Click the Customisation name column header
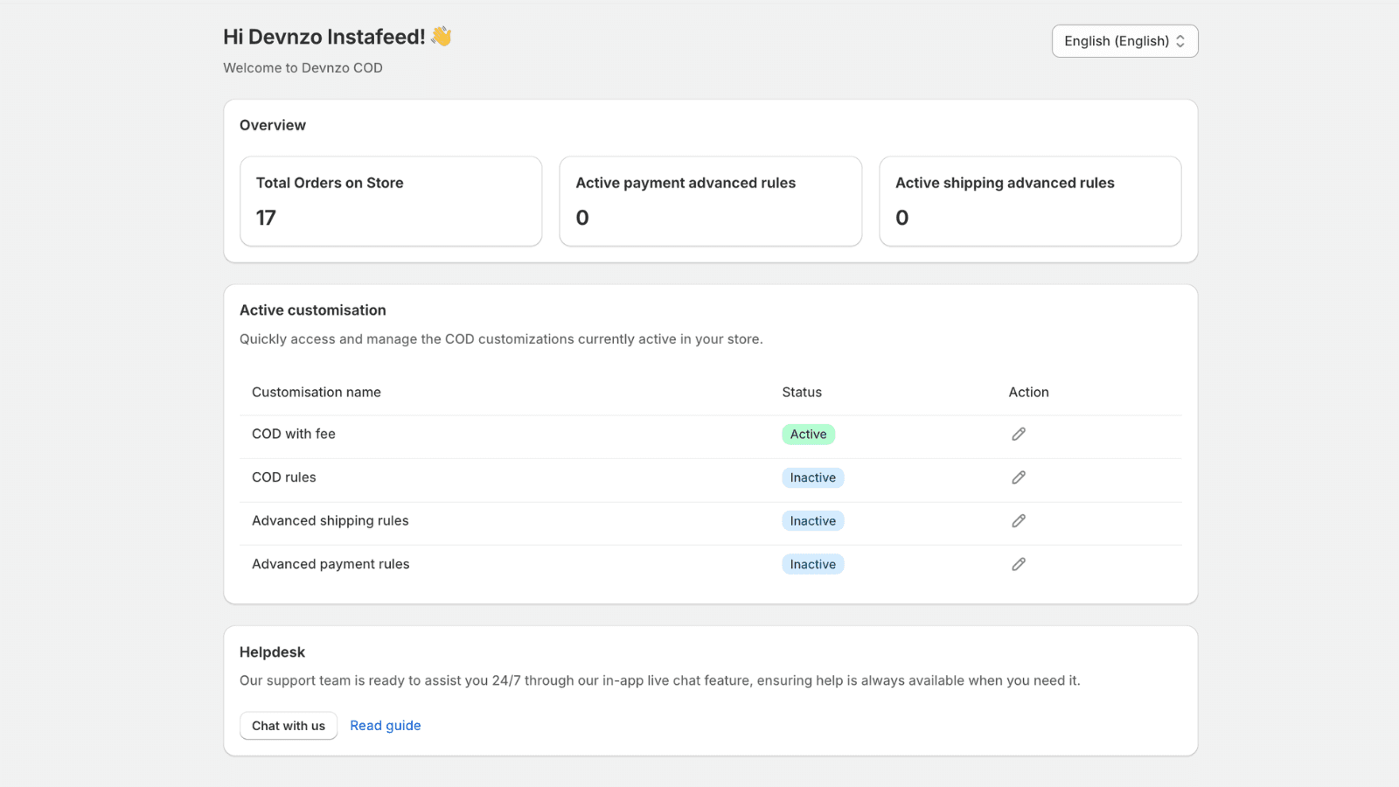 (317, 393)
